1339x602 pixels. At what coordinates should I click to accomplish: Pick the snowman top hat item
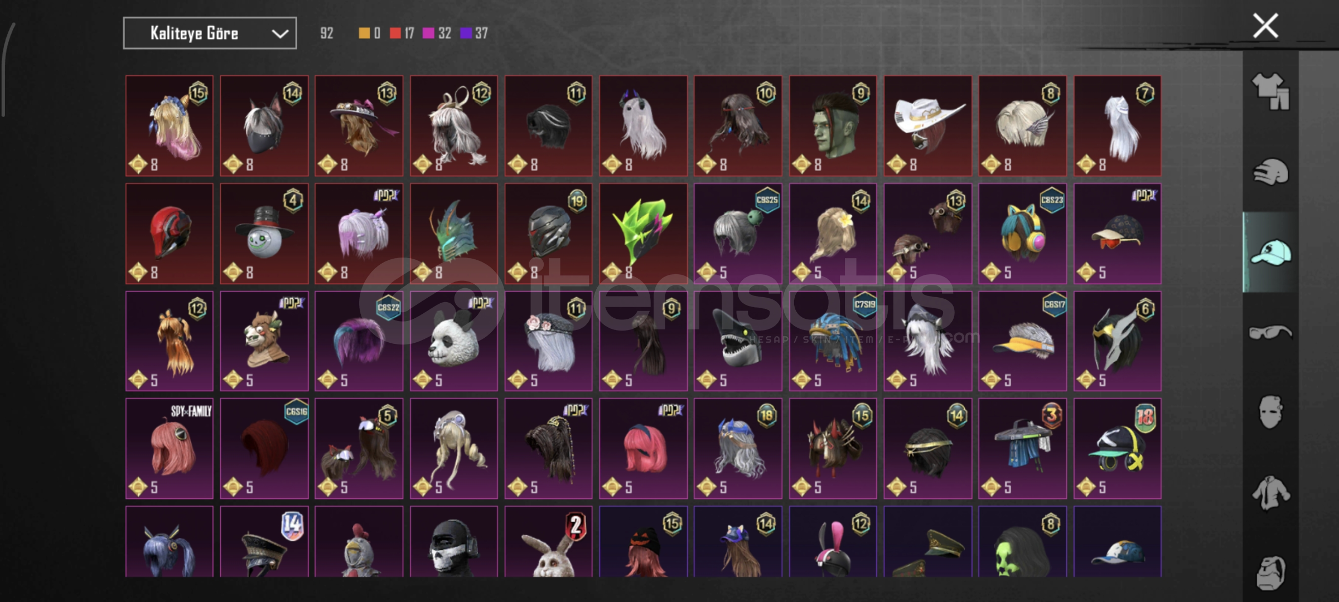click(264, 234)
